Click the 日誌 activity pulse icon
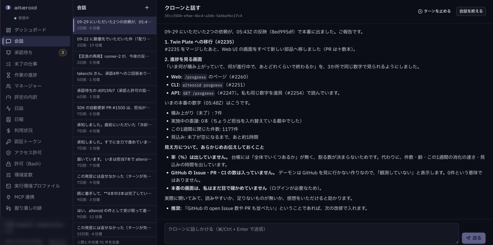This screenshot has width=493, height=245. [x=8, y=108]
